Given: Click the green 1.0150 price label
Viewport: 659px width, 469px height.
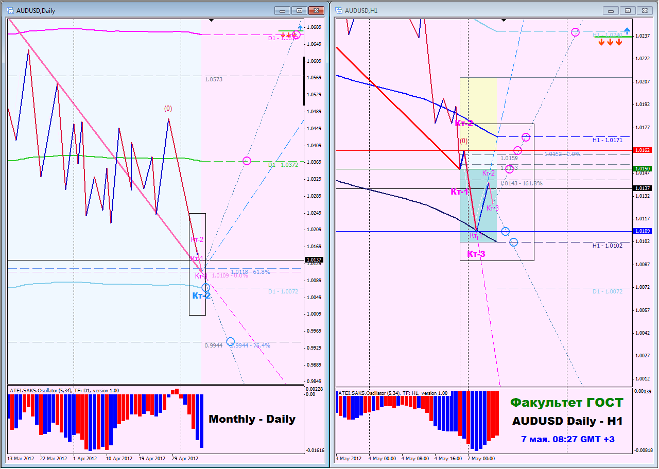Looking at the screenshot, I should [643, 169].
